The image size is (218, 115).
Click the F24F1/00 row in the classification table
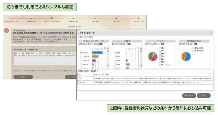point(145,83)
